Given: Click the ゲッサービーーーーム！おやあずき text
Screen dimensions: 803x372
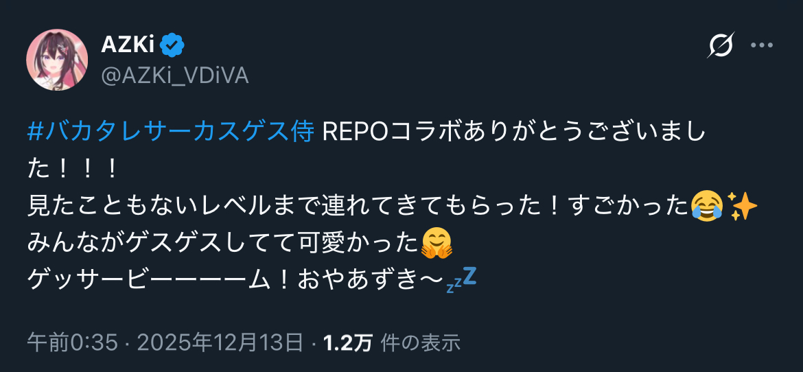Looking at the screenshot, I should point(234,279).
